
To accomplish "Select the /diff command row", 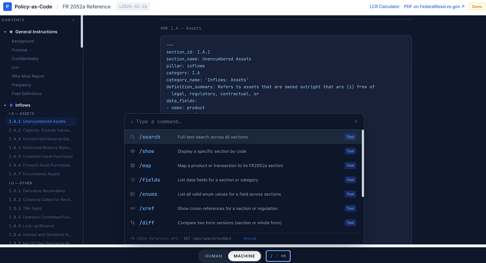I will (243, 223).
